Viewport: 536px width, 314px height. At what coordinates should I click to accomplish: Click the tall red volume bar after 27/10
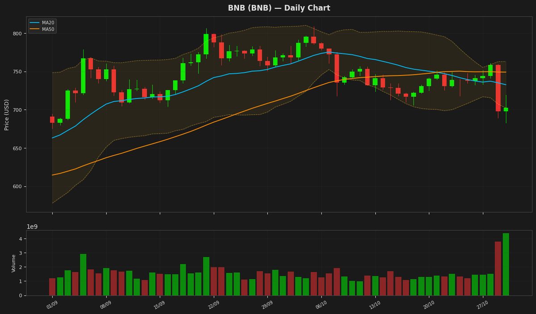click(x=498, y=269)
